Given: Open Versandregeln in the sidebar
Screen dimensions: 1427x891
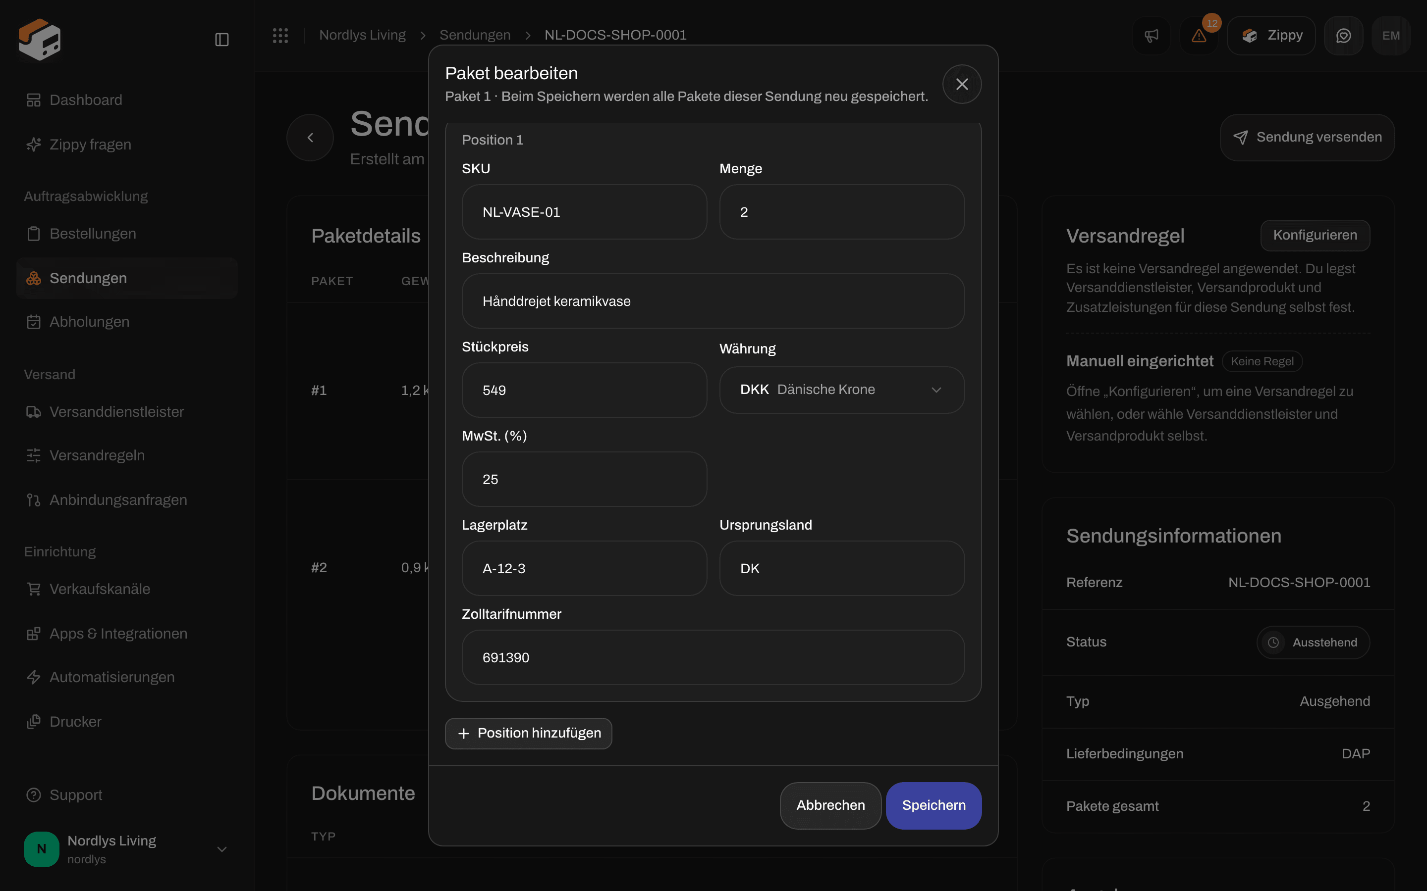Looking at the screenshot, I should coord(127,455).
